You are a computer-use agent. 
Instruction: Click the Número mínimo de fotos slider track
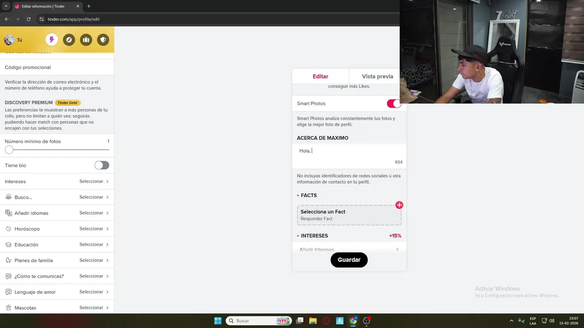pos(57,150)
